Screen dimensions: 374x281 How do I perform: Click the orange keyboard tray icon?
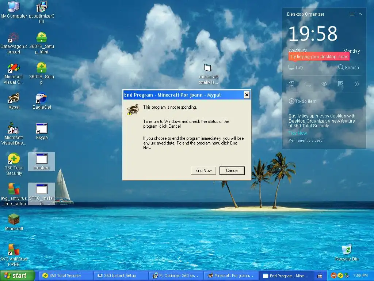pyautogui.click(x=333, y=276)
